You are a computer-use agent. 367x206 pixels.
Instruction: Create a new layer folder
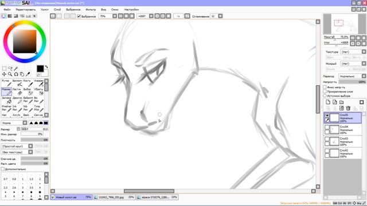point(342,102)
